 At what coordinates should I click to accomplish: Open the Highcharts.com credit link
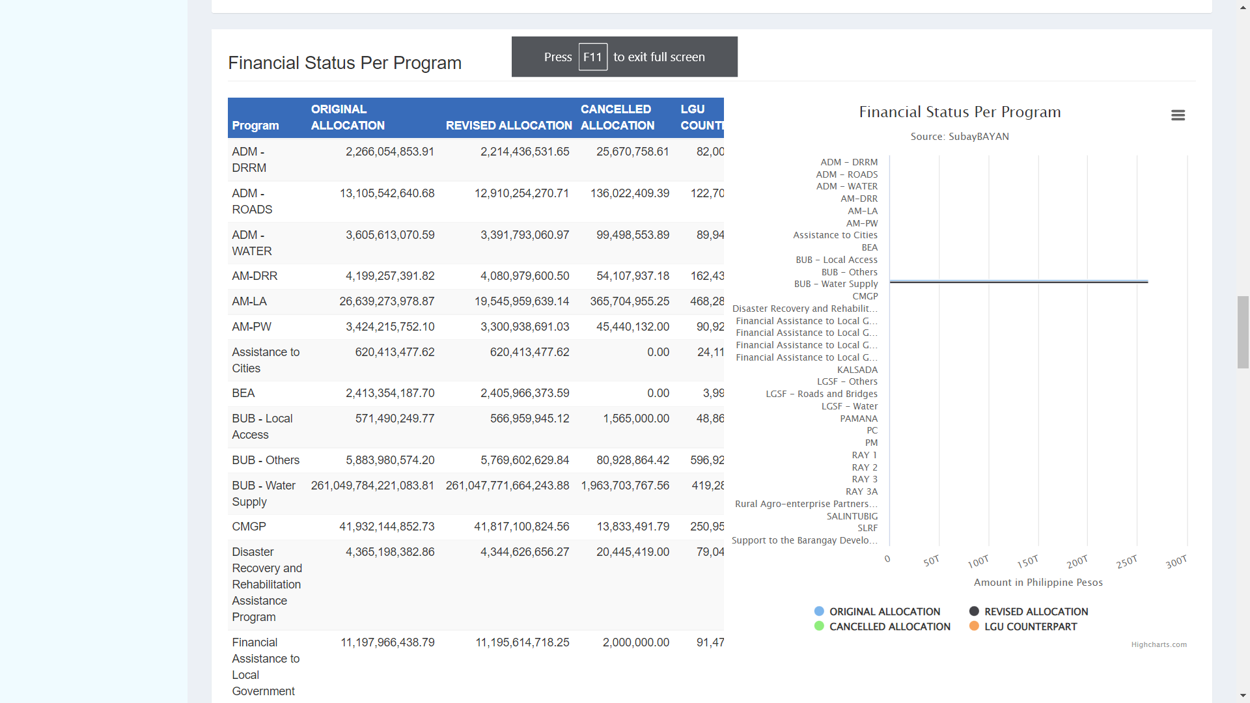[x=1159, y=644]
